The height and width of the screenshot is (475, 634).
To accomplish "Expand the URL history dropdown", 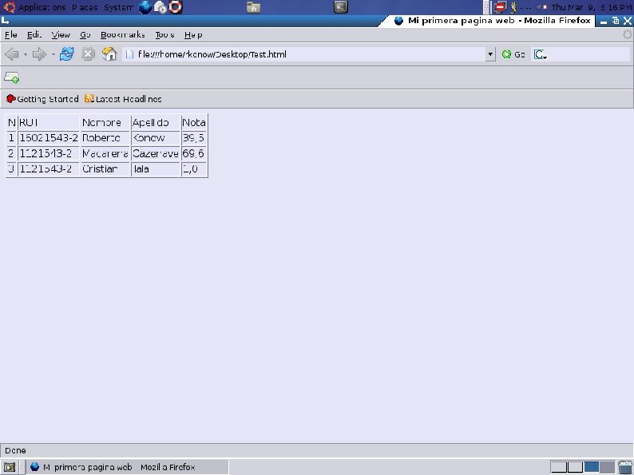I will pyautogui.click(x=490, y=54).
